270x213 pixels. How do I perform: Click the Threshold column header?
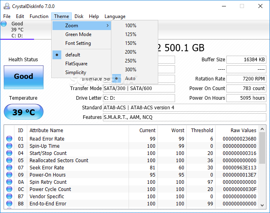[202, 131]
